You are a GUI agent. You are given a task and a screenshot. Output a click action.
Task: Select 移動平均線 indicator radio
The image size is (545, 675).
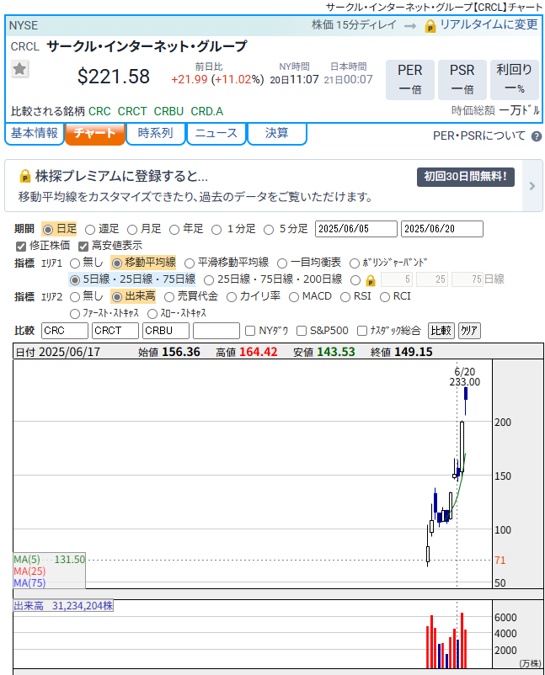pos(117,263)
